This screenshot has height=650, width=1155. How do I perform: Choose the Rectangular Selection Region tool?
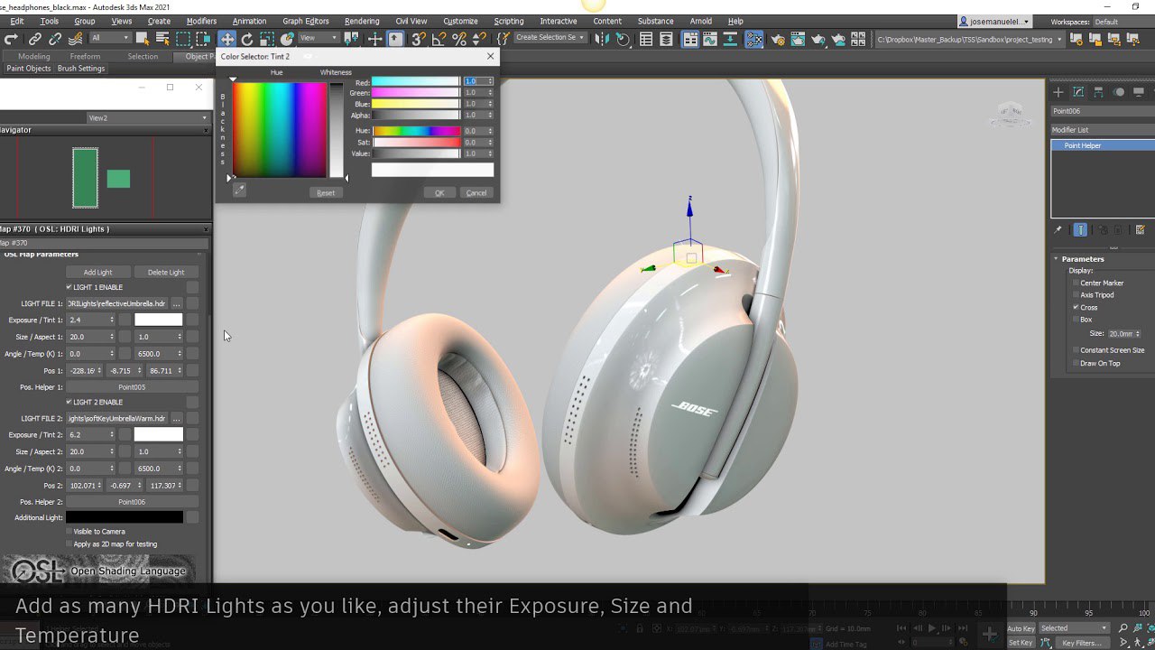pyautogui.click(x=183, y=39)
